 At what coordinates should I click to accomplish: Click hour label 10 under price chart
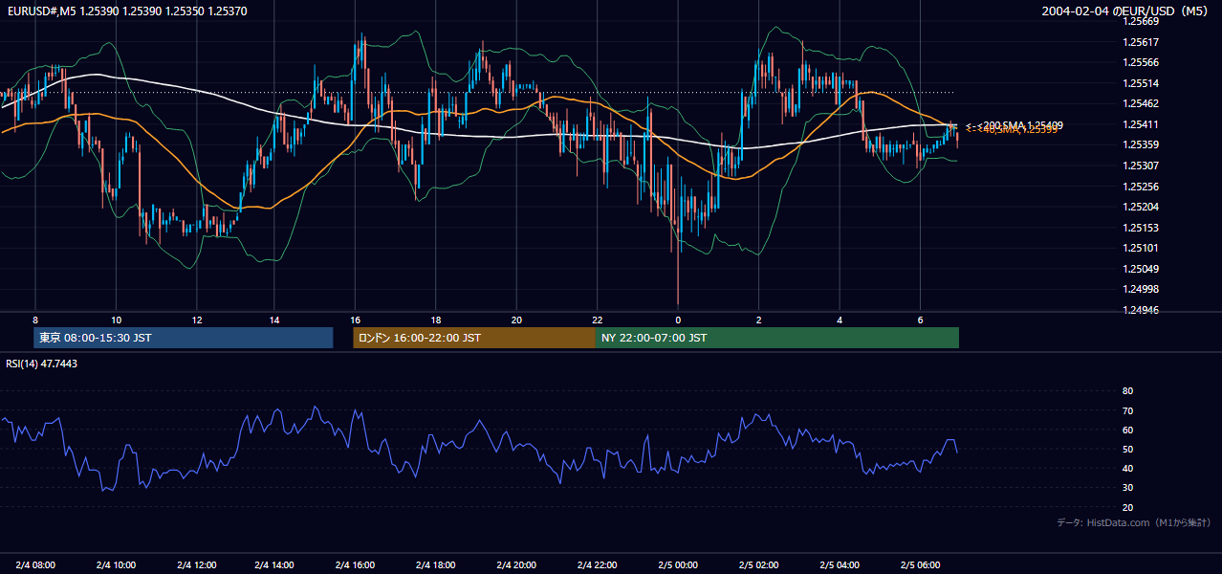point(116,320)
